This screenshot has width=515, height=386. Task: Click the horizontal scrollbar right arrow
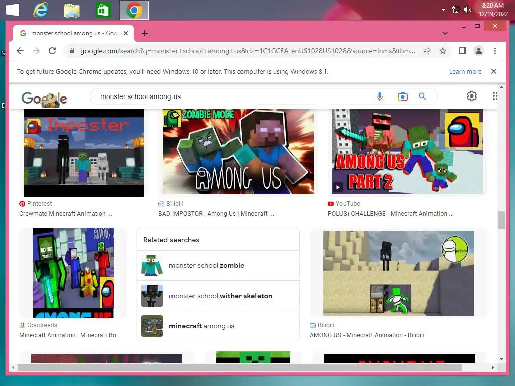[493, 367]
